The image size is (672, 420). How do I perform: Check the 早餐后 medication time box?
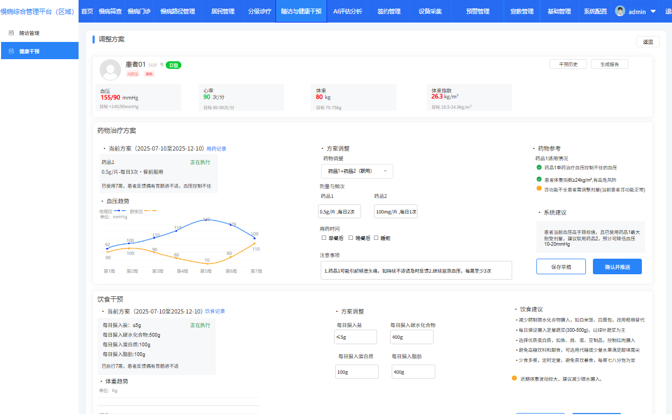coord(324,238)
